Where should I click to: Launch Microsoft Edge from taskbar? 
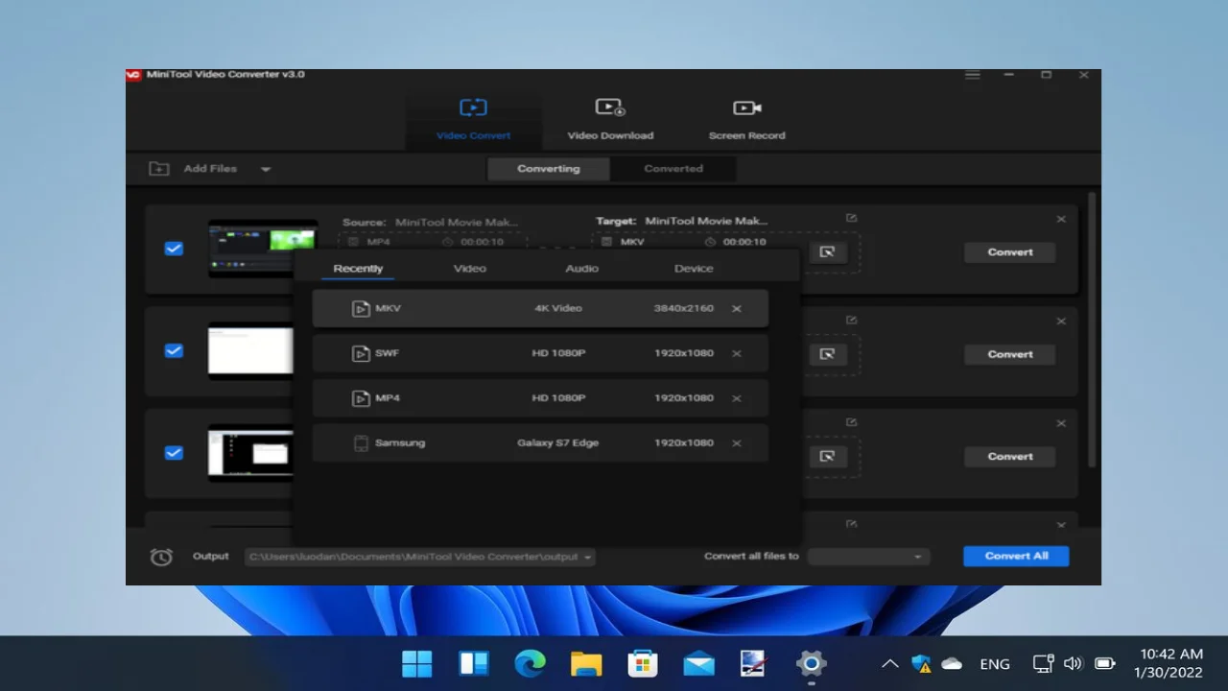pos(530,663)
